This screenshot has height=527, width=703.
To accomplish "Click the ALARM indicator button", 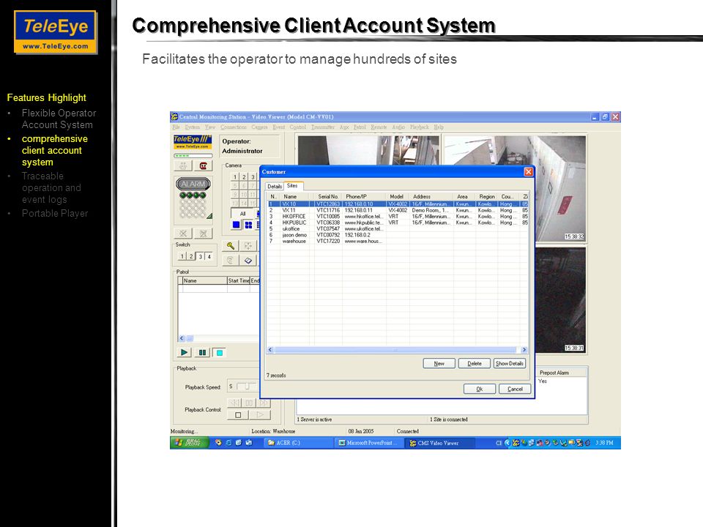I will [x=193, y=184].
